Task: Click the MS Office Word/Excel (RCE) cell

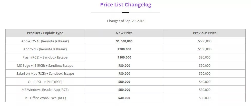Action: [x=45, y=98]
